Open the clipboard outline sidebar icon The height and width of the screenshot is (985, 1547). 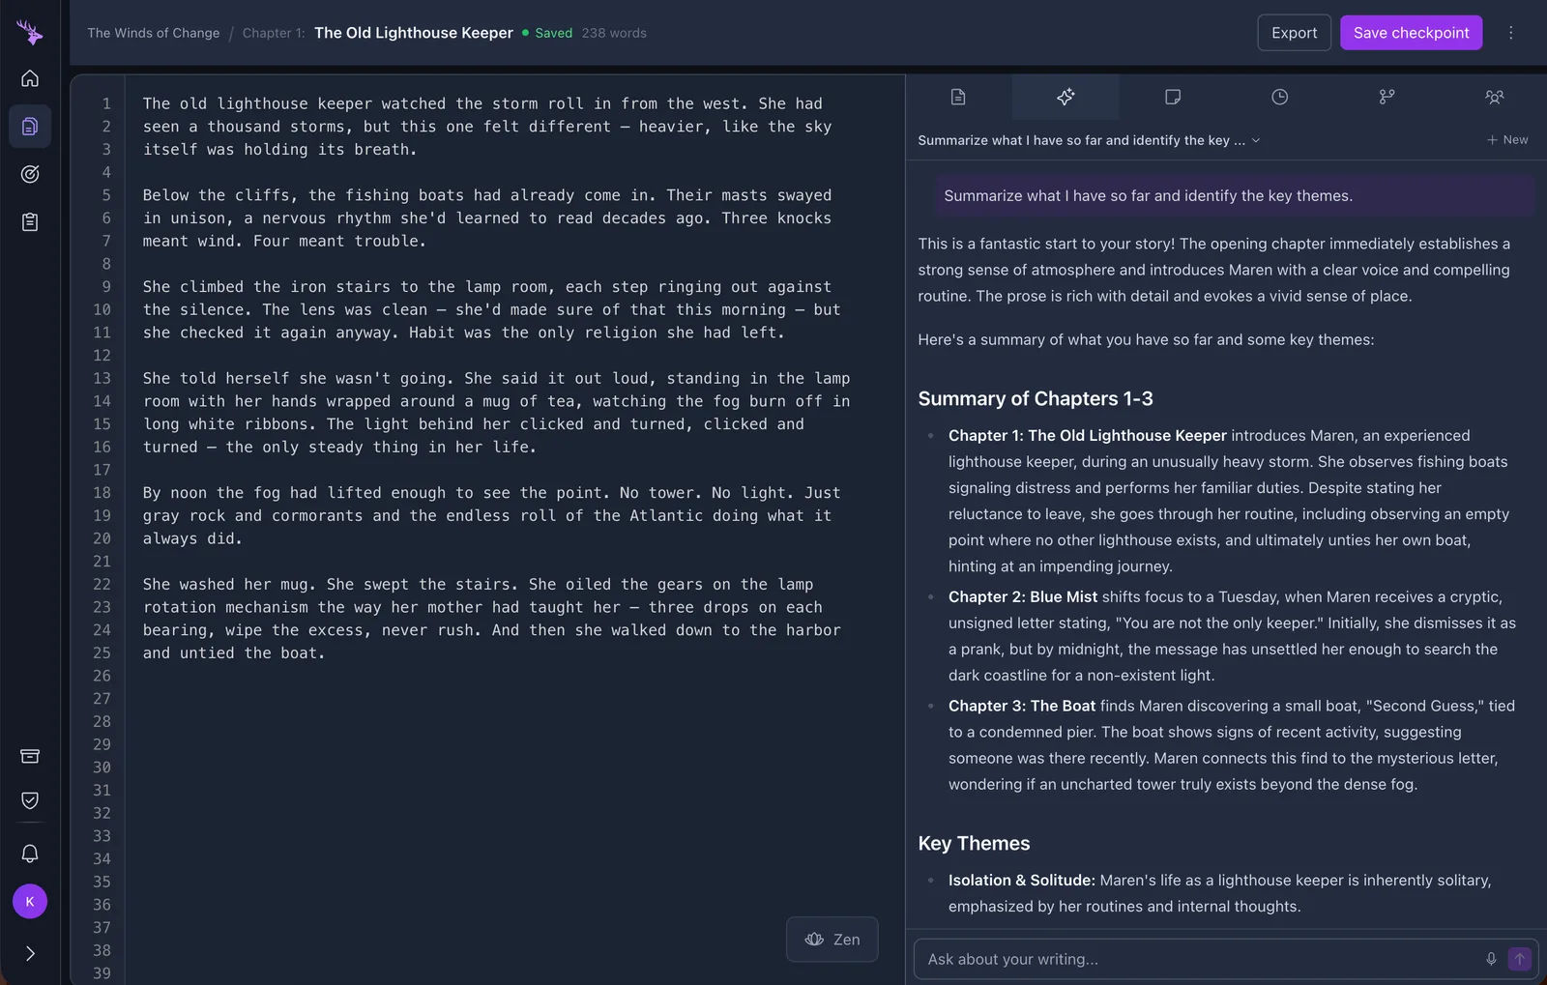click(30, 221)
